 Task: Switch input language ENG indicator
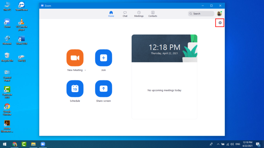pyautogui.click(x=238, y=144)
